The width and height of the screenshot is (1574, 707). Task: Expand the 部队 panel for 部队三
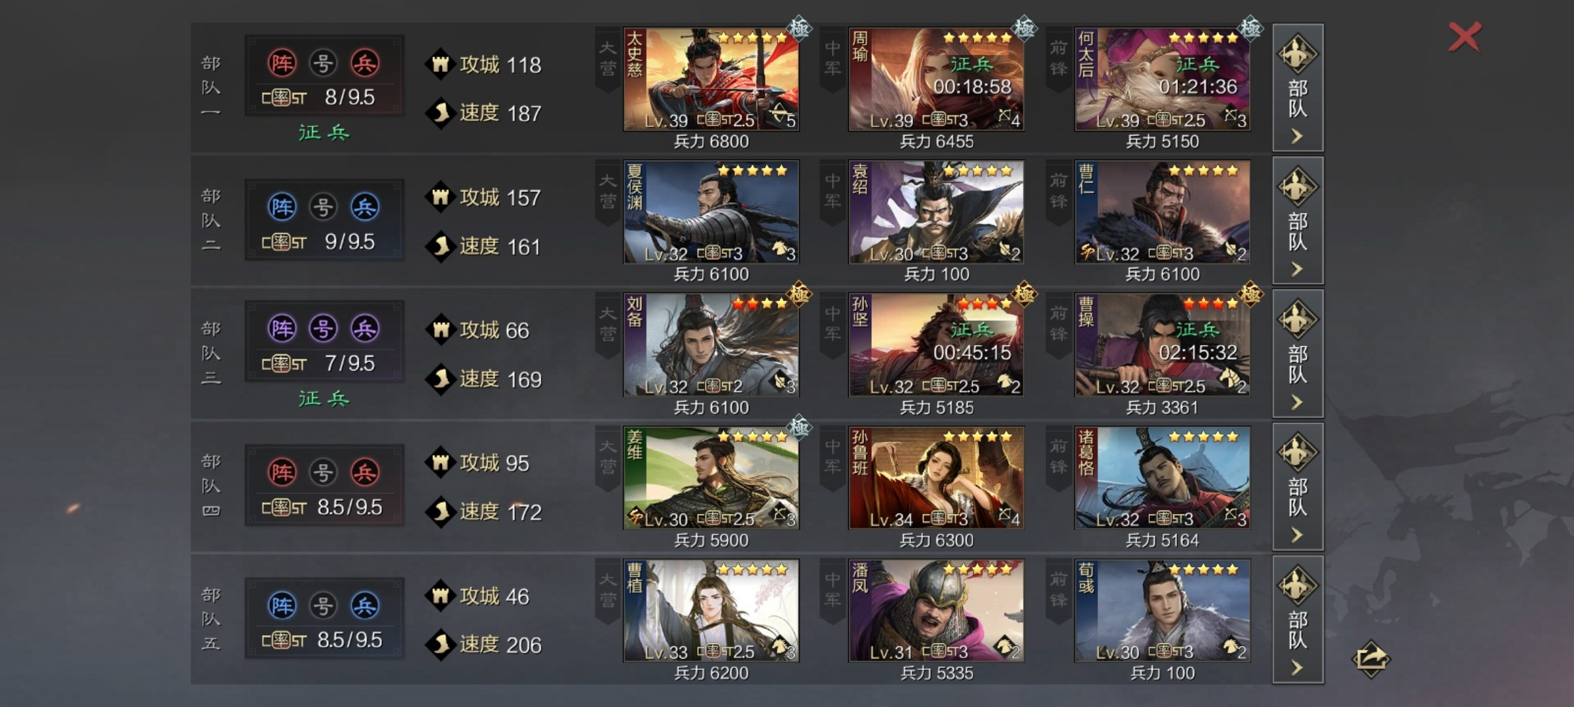(1298, 353)
